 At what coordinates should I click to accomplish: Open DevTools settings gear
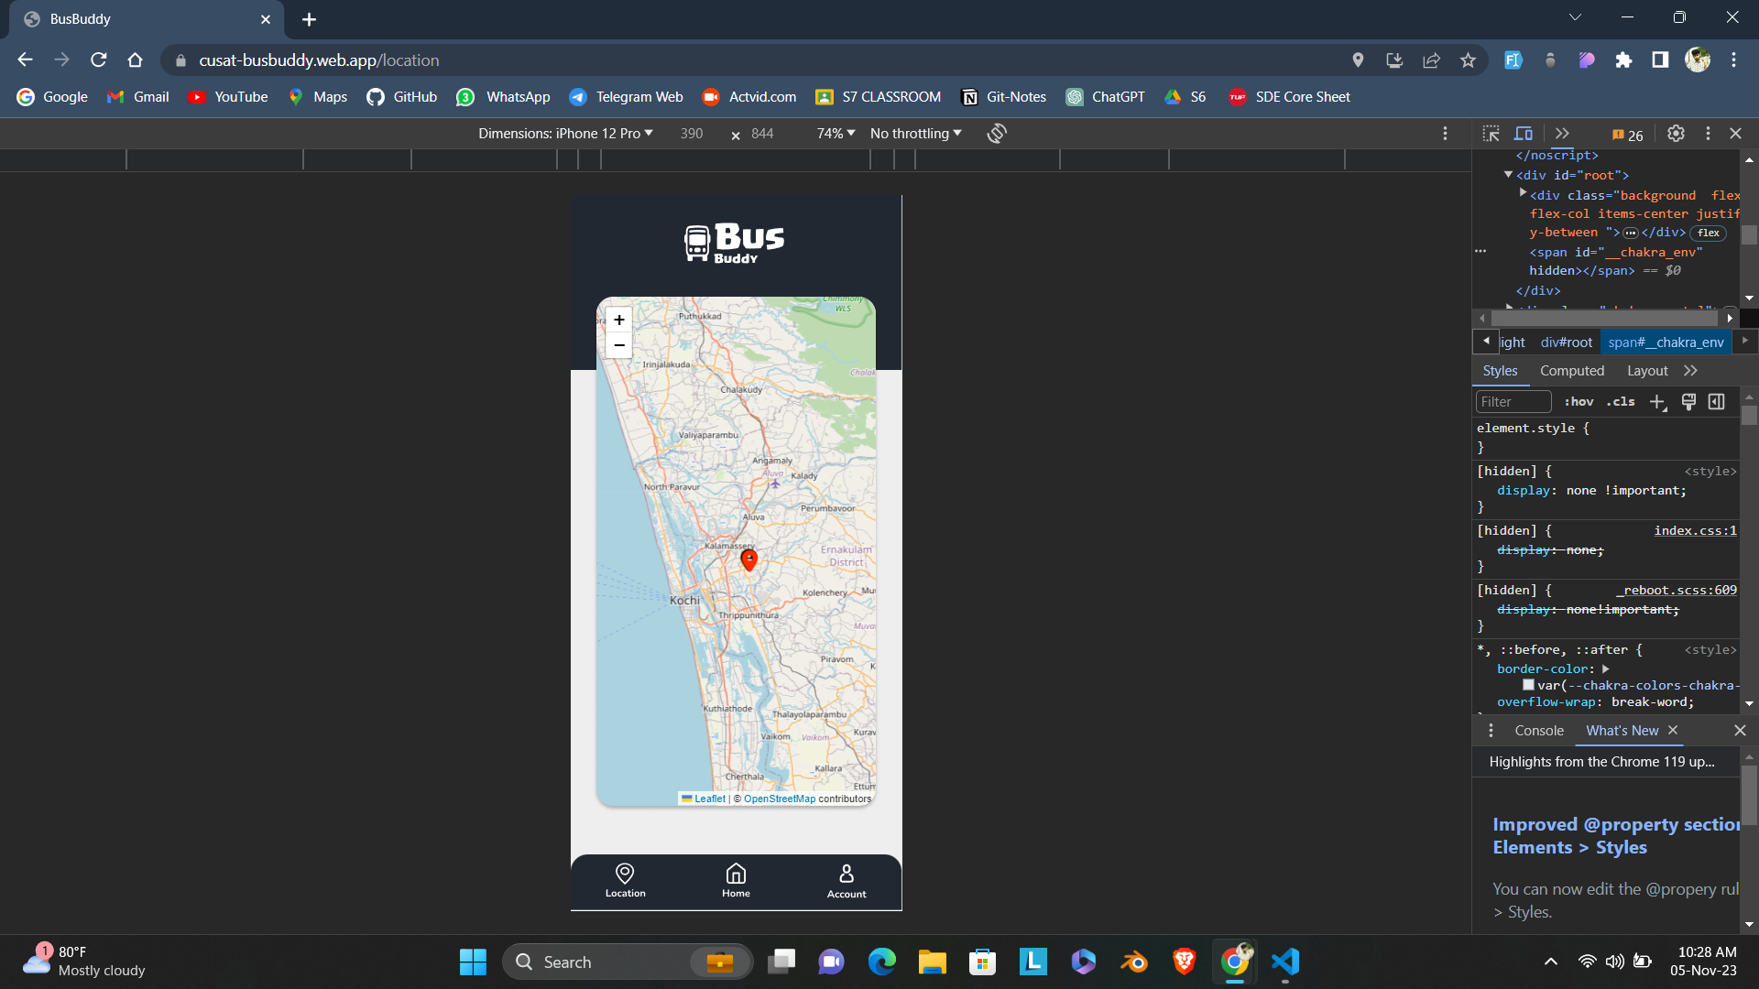[1676, 134]
